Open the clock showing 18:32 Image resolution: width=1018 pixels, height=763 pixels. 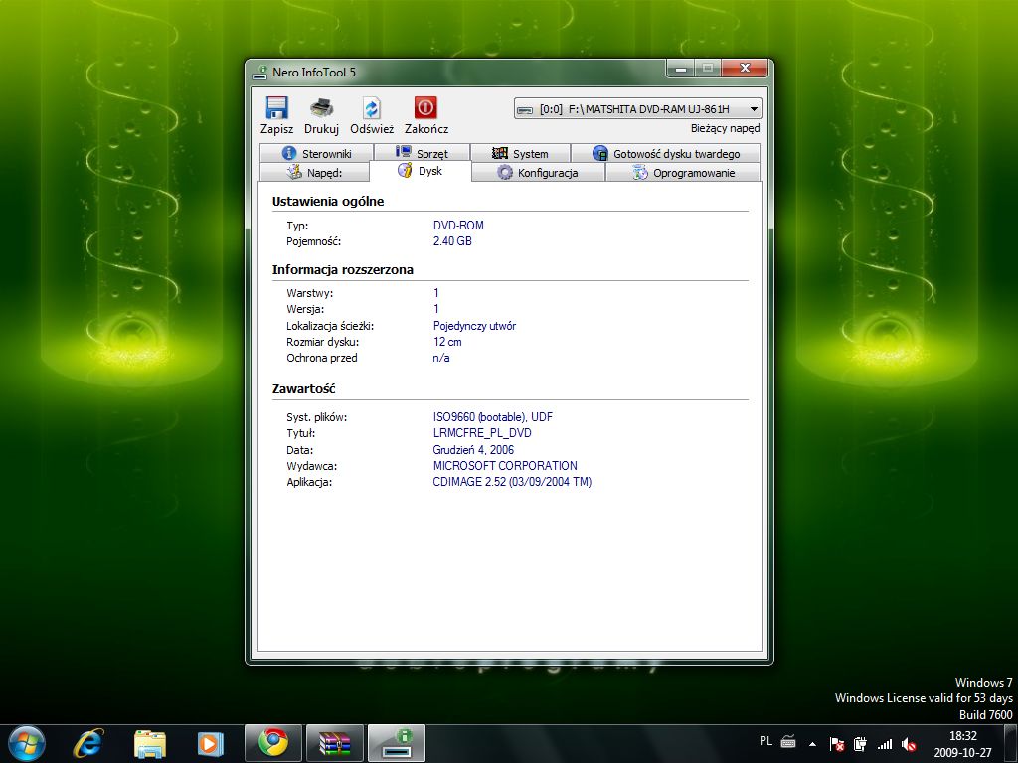pyautogui.click(x=962, y=744)
